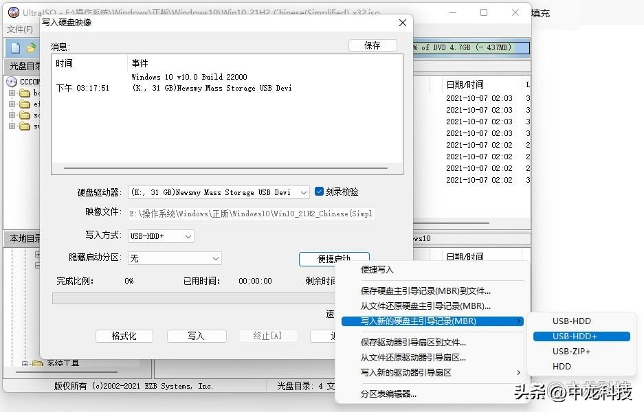Click the Open file toolbar icon
Viewport: 644px width, 412px height.
pos(30,48)
